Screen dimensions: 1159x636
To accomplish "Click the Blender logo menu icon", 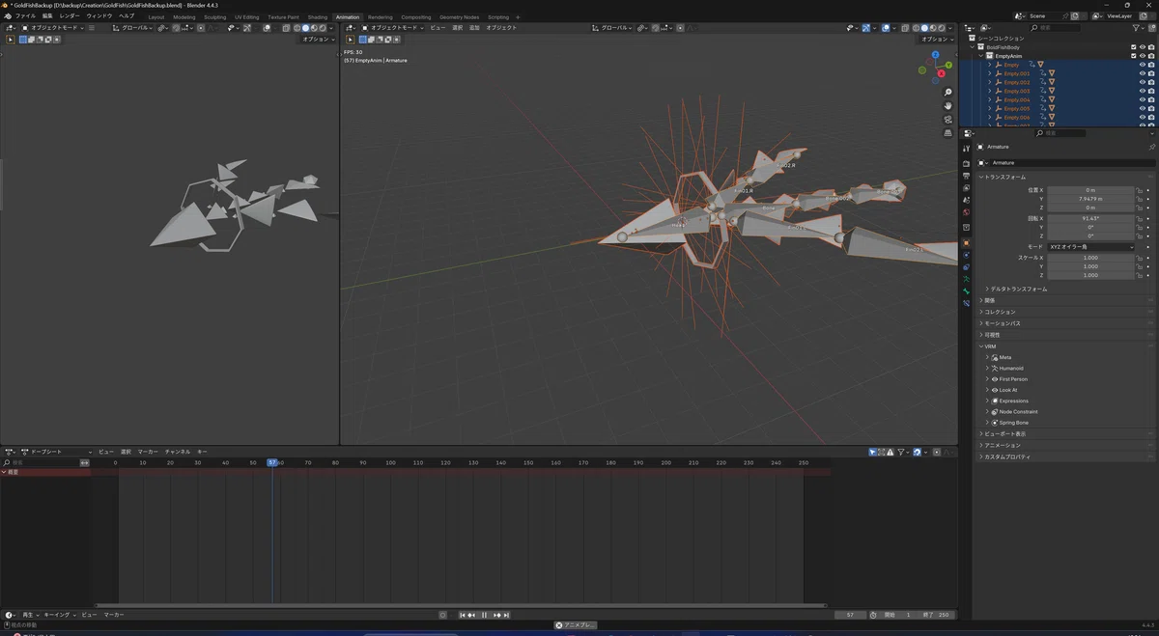I will (7, 16).
